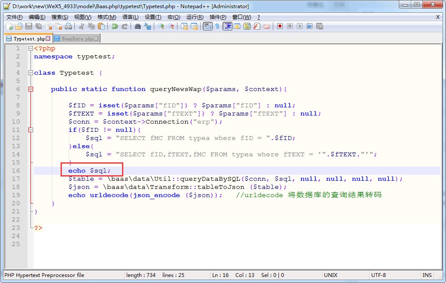This screenshot has height=283, width=446.
Task: Click the New file toolbar icon
Action: 9,27
